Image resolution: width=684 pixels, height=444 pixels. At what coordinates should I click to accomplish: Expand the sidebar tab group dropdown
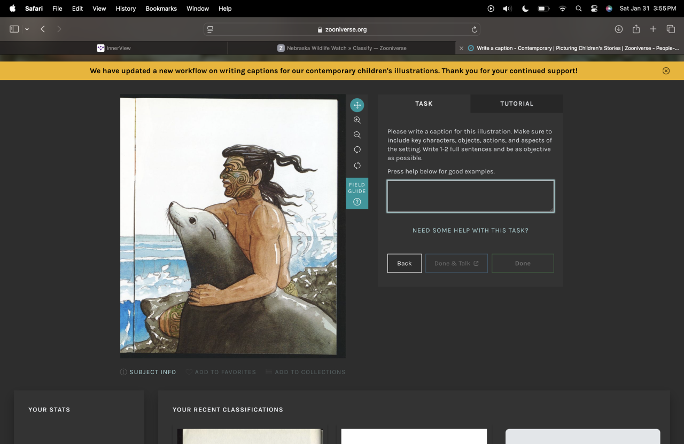coord(27,29)
